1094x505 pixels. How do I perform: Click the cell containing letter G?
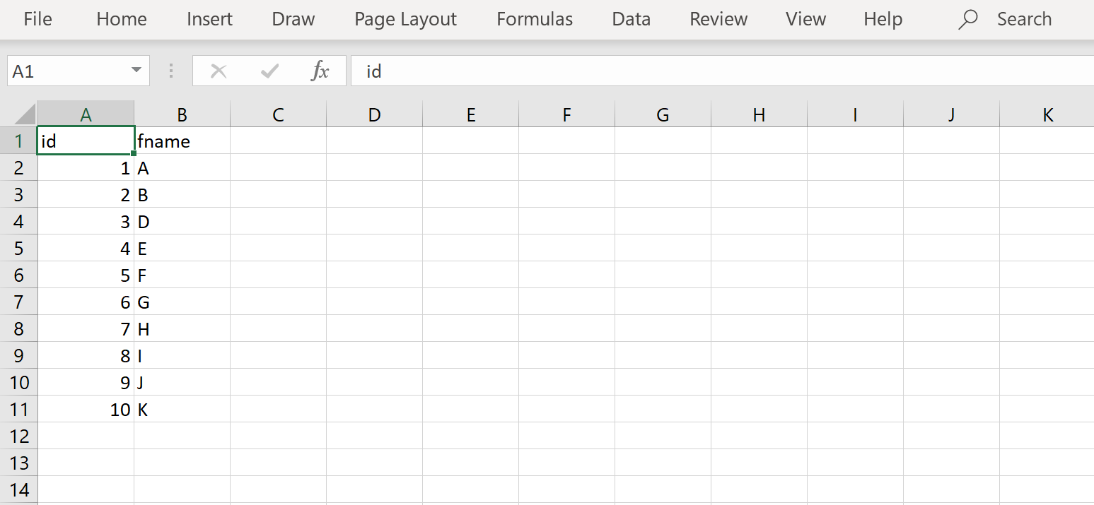coord(182,302)
